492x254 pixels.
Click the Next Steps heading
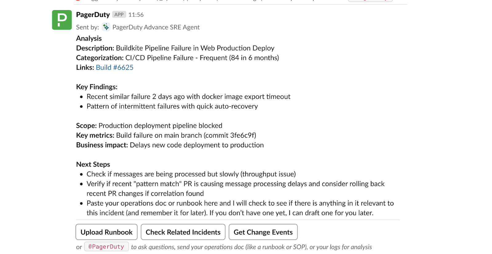click(93, 164)
